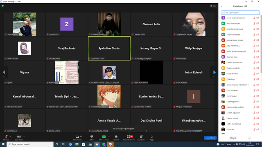The width and height of the screenshot is (262, 147).
Task: Click the participant list scrollbar
Action: click(261, 45)
